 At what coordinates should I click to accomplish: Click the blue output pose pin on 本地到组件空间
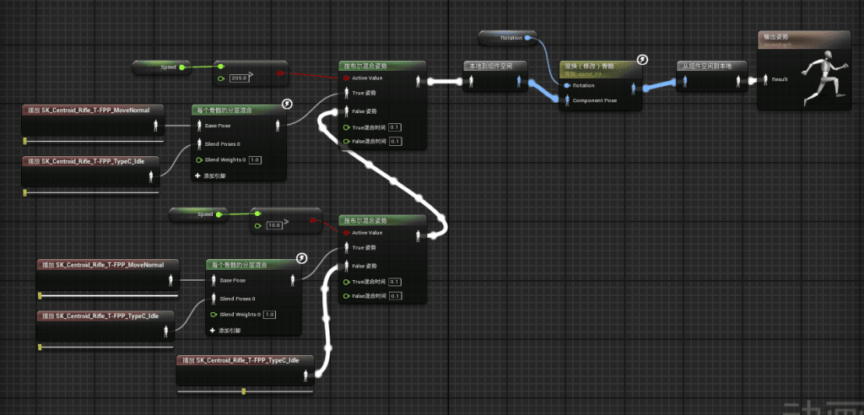(518, 81)
